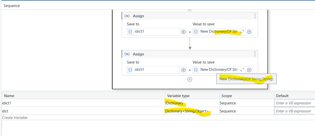Image resolution: width=315 pixels, height=136 pixels.
Task: Click Create Variable link
Action: click(15, 118)
